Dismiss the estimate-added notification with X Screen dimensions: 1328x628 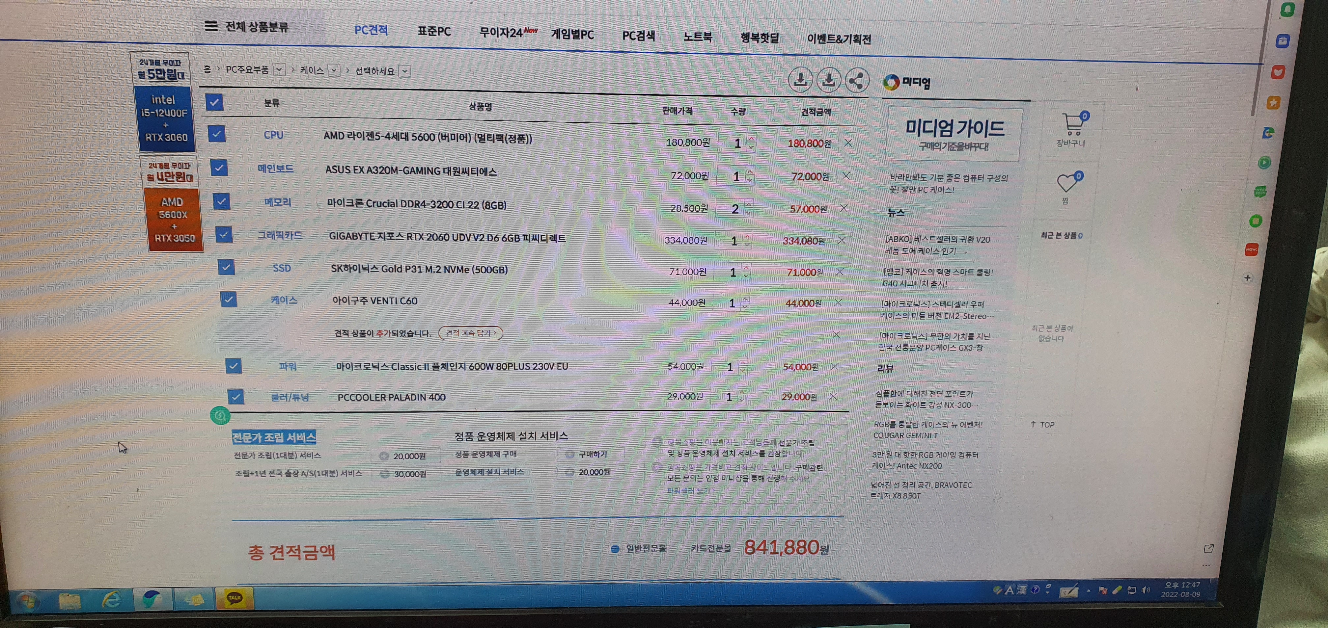tap(836, 334)
